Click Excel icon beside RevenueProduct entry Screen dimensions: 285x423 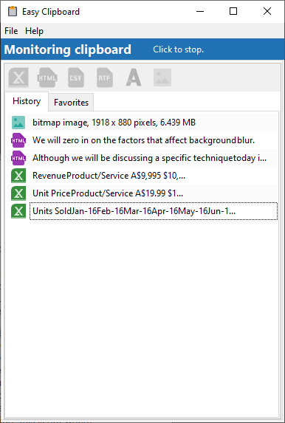coord(18,176)
